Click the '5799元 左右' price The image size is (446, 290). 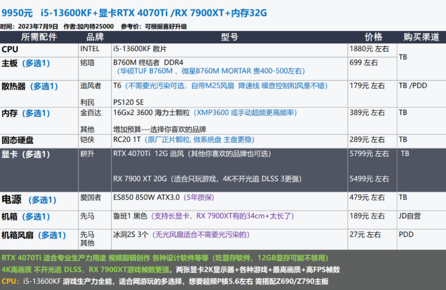(x=369, y=154)
